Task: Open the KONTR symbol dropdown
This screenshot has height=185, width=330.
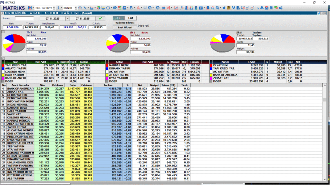Action: pyautogui.click(x=76, y=8)
